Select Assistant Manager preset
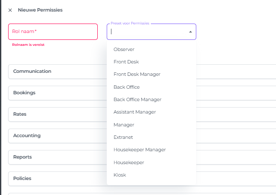Screen dimensions: 276x195 135,112
